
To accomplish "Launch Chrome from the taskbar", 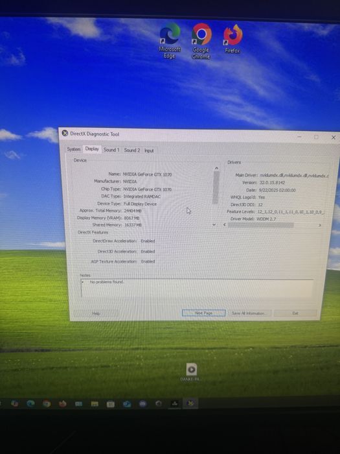I will (47, 403).
